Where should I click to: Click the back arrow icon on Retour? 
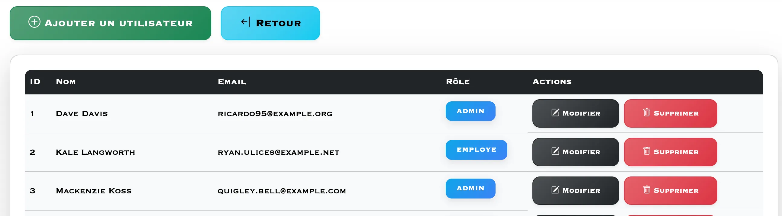[x=245, y=22]
